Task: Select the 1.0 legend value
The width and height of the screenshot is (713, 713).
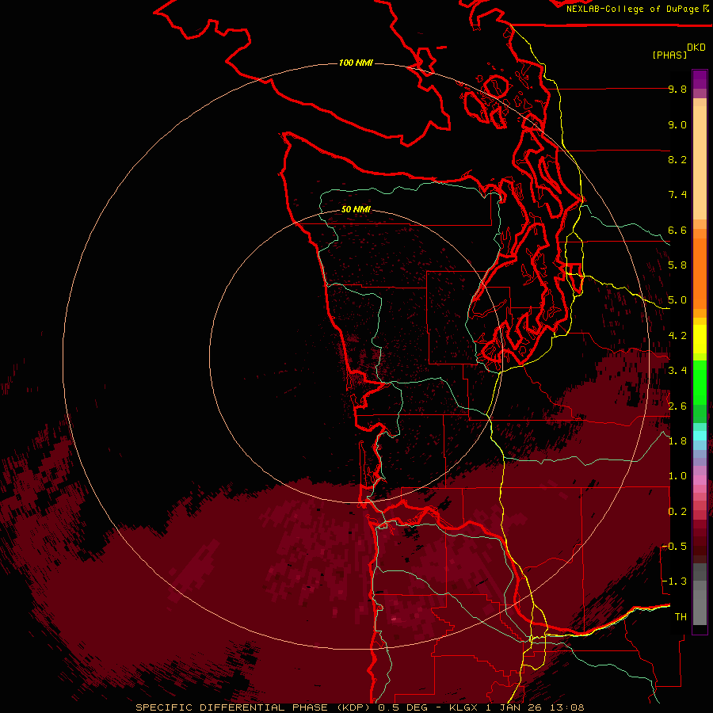Action: pos(677,476)
